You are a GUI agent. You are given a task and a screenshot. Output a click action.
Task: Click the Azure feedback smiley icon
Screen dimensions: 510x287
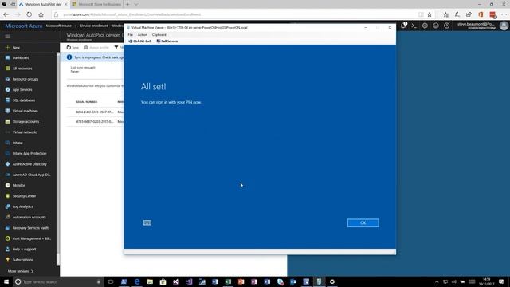tap(436, 26)
